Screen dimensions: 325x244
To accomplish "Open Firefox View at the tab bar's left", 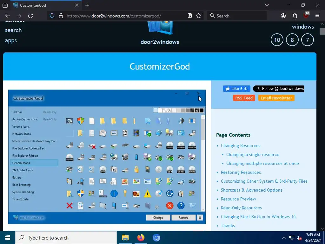I will click(x=5, y=5).
